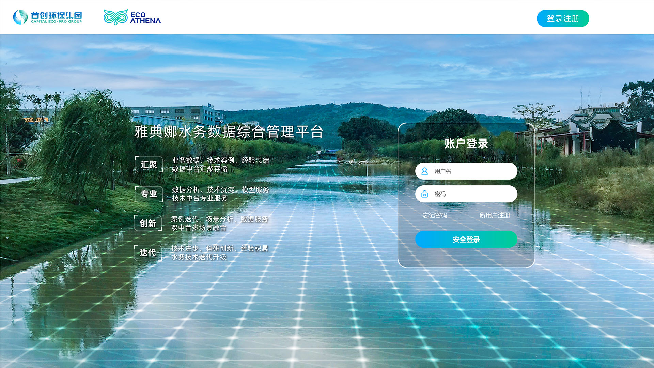
Task: Select the 创新 bracketed tag
Action: (x=148, y=223)
